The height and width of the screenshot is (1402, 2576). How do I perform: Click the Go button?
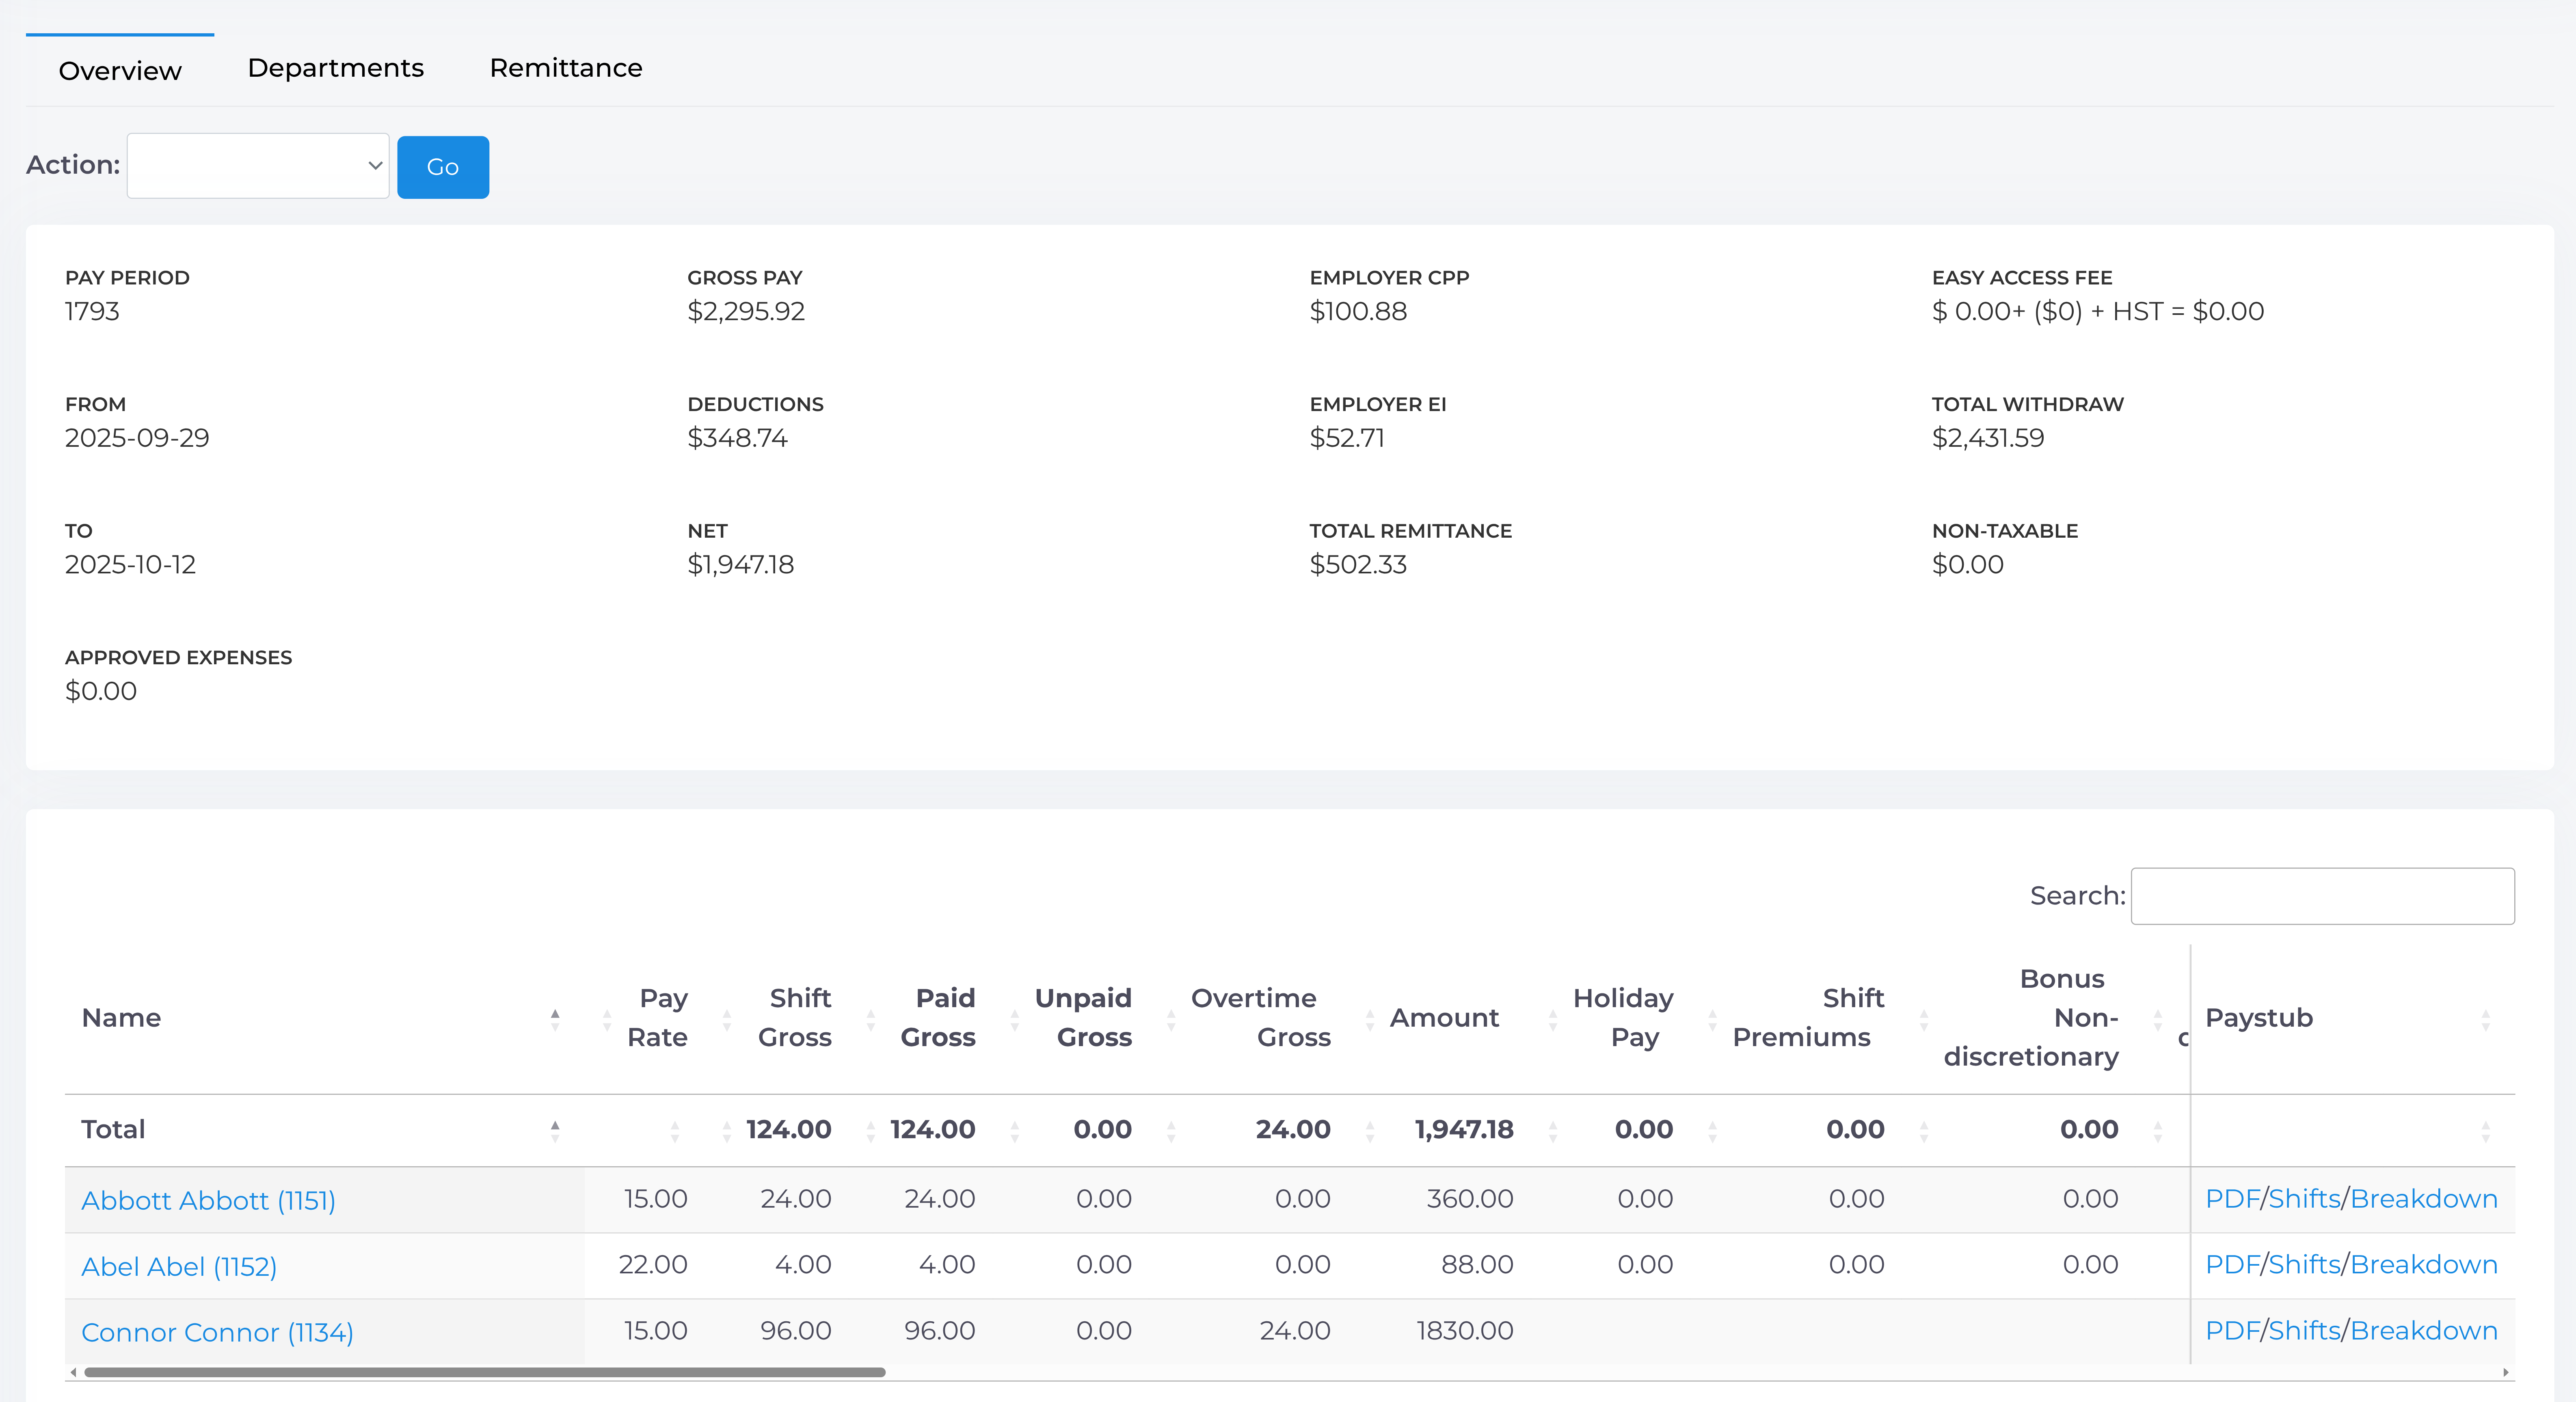[443, 167]
